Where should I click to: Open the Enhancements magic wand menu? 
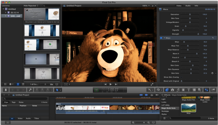click(x=150, y=90)
